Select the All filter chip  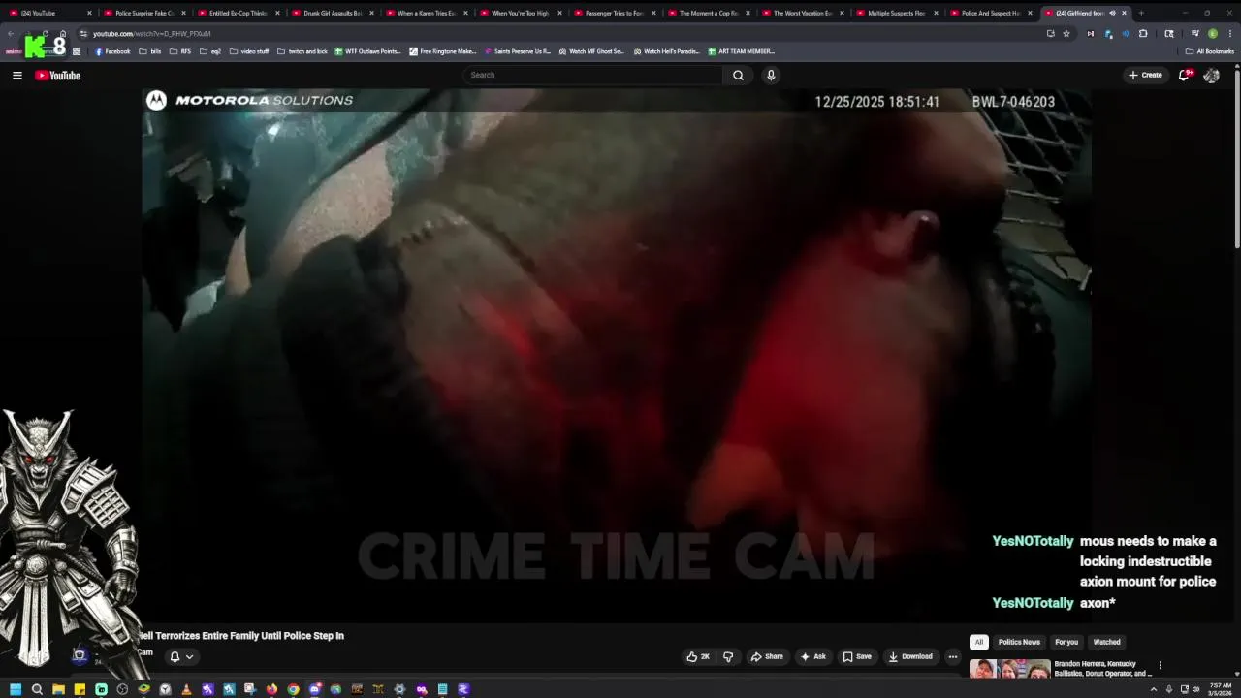pos(979,642)
